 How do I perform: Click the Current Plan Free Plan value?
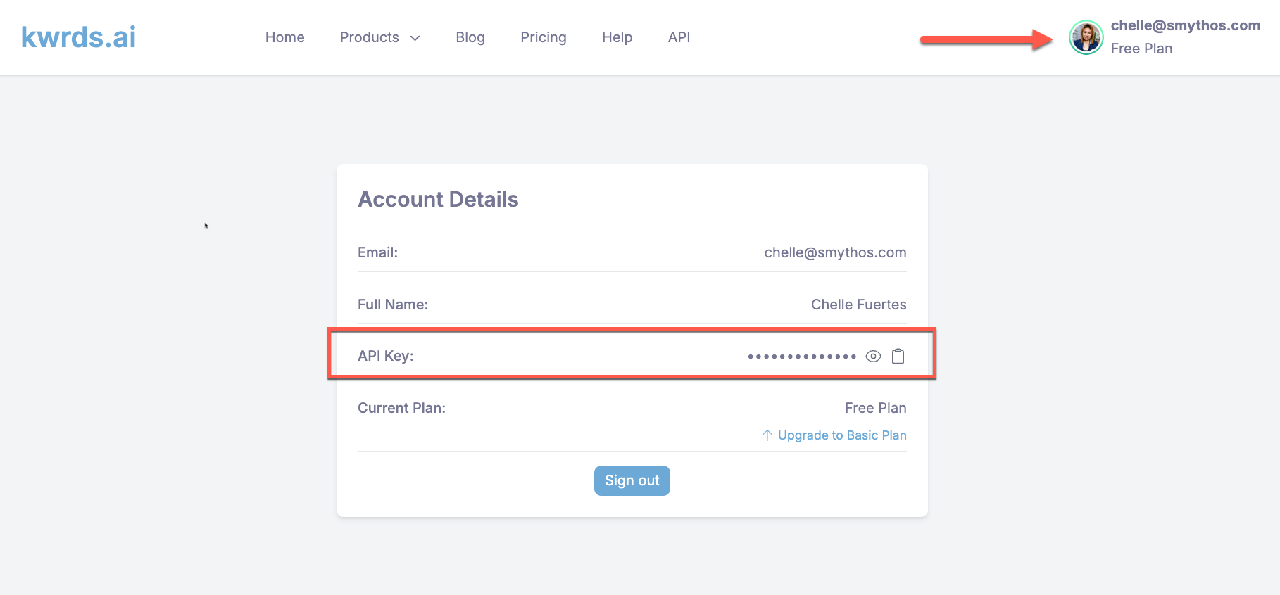tap(876, 408)
